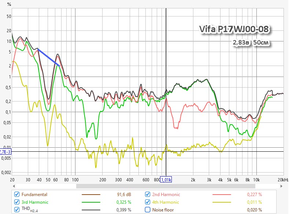The height and width of the screenshot is (214, 289).
Task: Toggle the 3rd Harmonic checkbox
Action: [17, 202]
